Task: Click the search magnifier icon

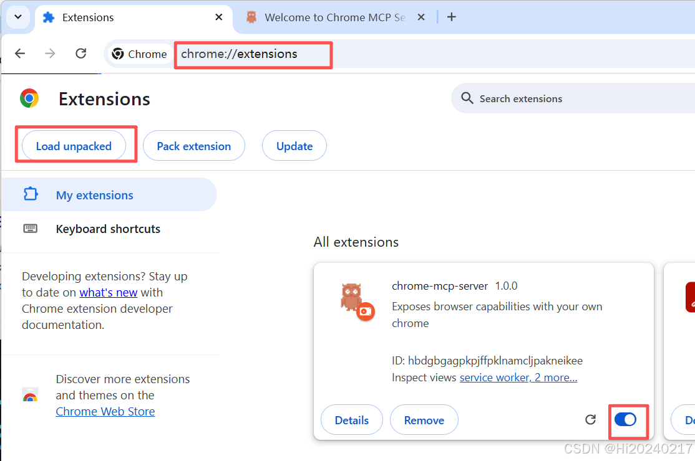Action: (467, 98)
